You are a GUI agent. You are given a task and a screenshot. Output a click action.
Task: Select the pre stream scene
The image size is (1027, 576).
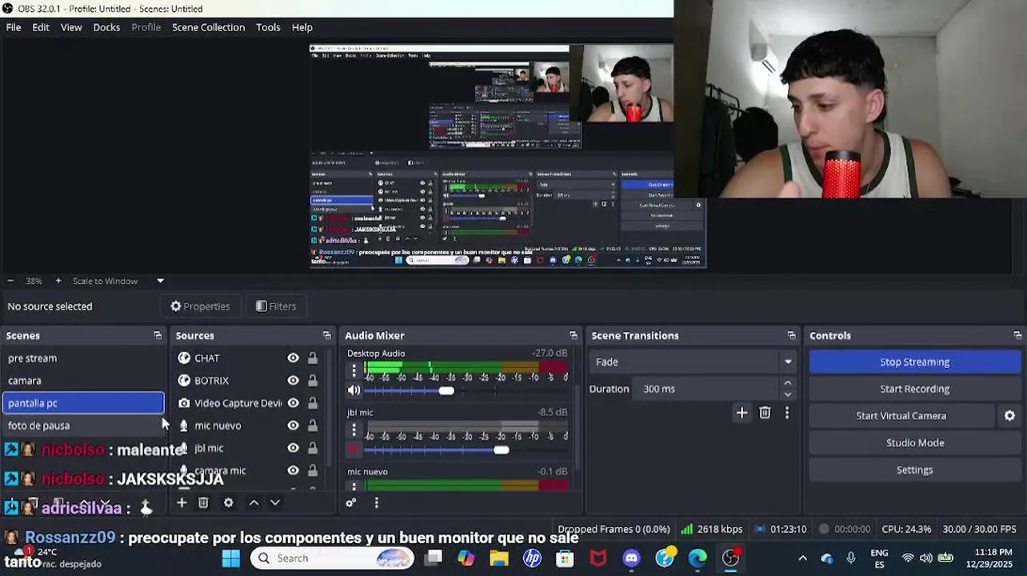83,358
